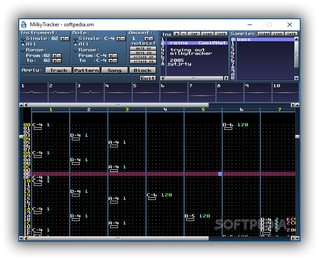Image resolution: width=319 pixels, height=260 pixels.
Task: Apply transpose to Song
Action: click(x=115, y=70)
